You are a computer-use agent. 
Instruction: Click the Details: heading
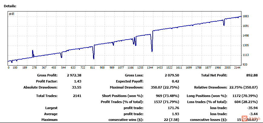pyautogui.click(x=10, y=6)
